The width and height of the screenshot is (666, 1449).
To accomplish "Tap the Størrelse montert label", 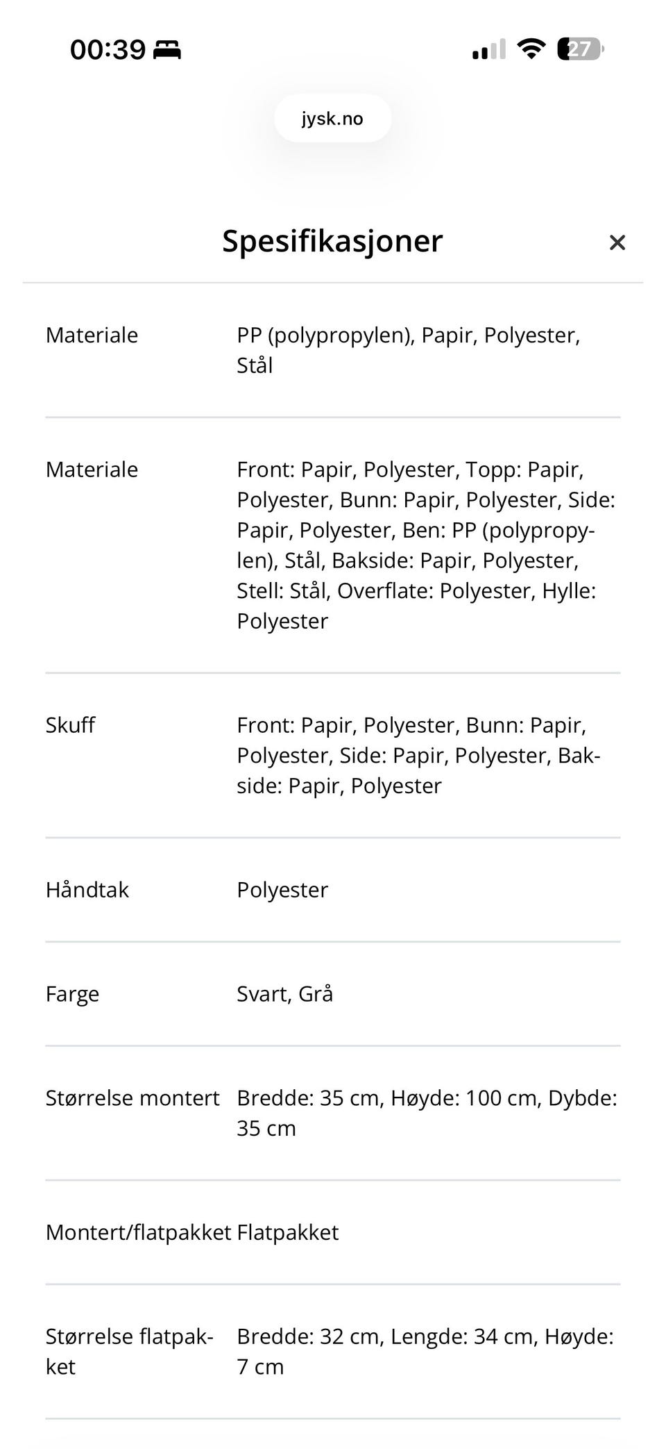I will pyautogui.click(x=132, y=1098).
